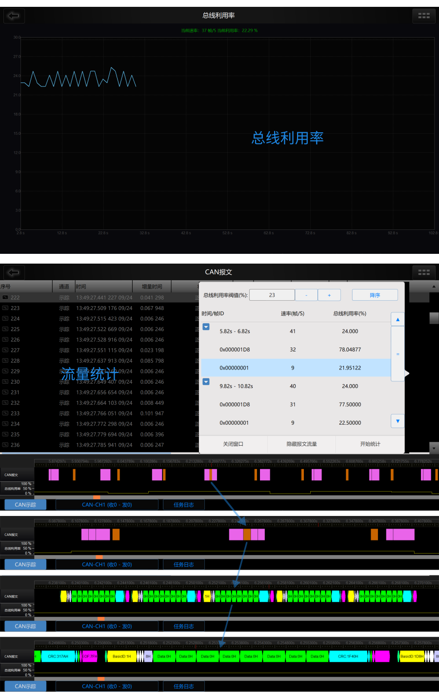Image resolution: width=439 pixels, height=700 pixels.
Task: Decrease bus utilization threshold with minus button
Action: (306, 295)
